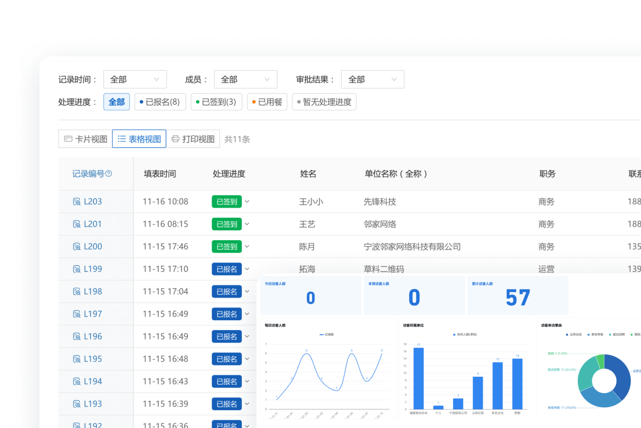Select the 全部 progress filter
This screenshot has height=428, width=641.
pos(117,102)
